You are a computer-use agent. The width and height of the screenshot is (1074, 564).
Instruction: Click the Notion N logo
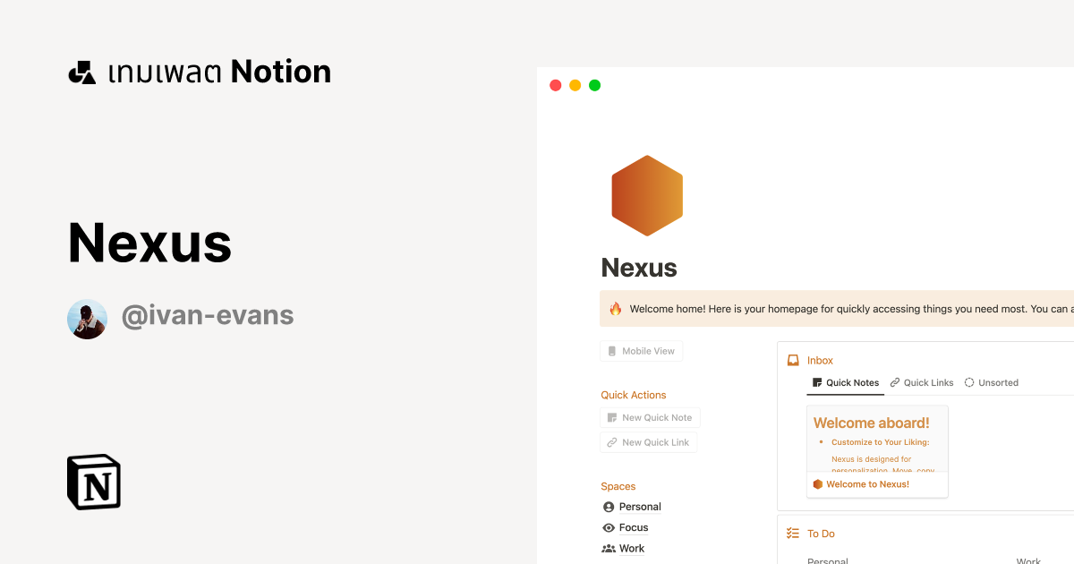tap(93, 482)
